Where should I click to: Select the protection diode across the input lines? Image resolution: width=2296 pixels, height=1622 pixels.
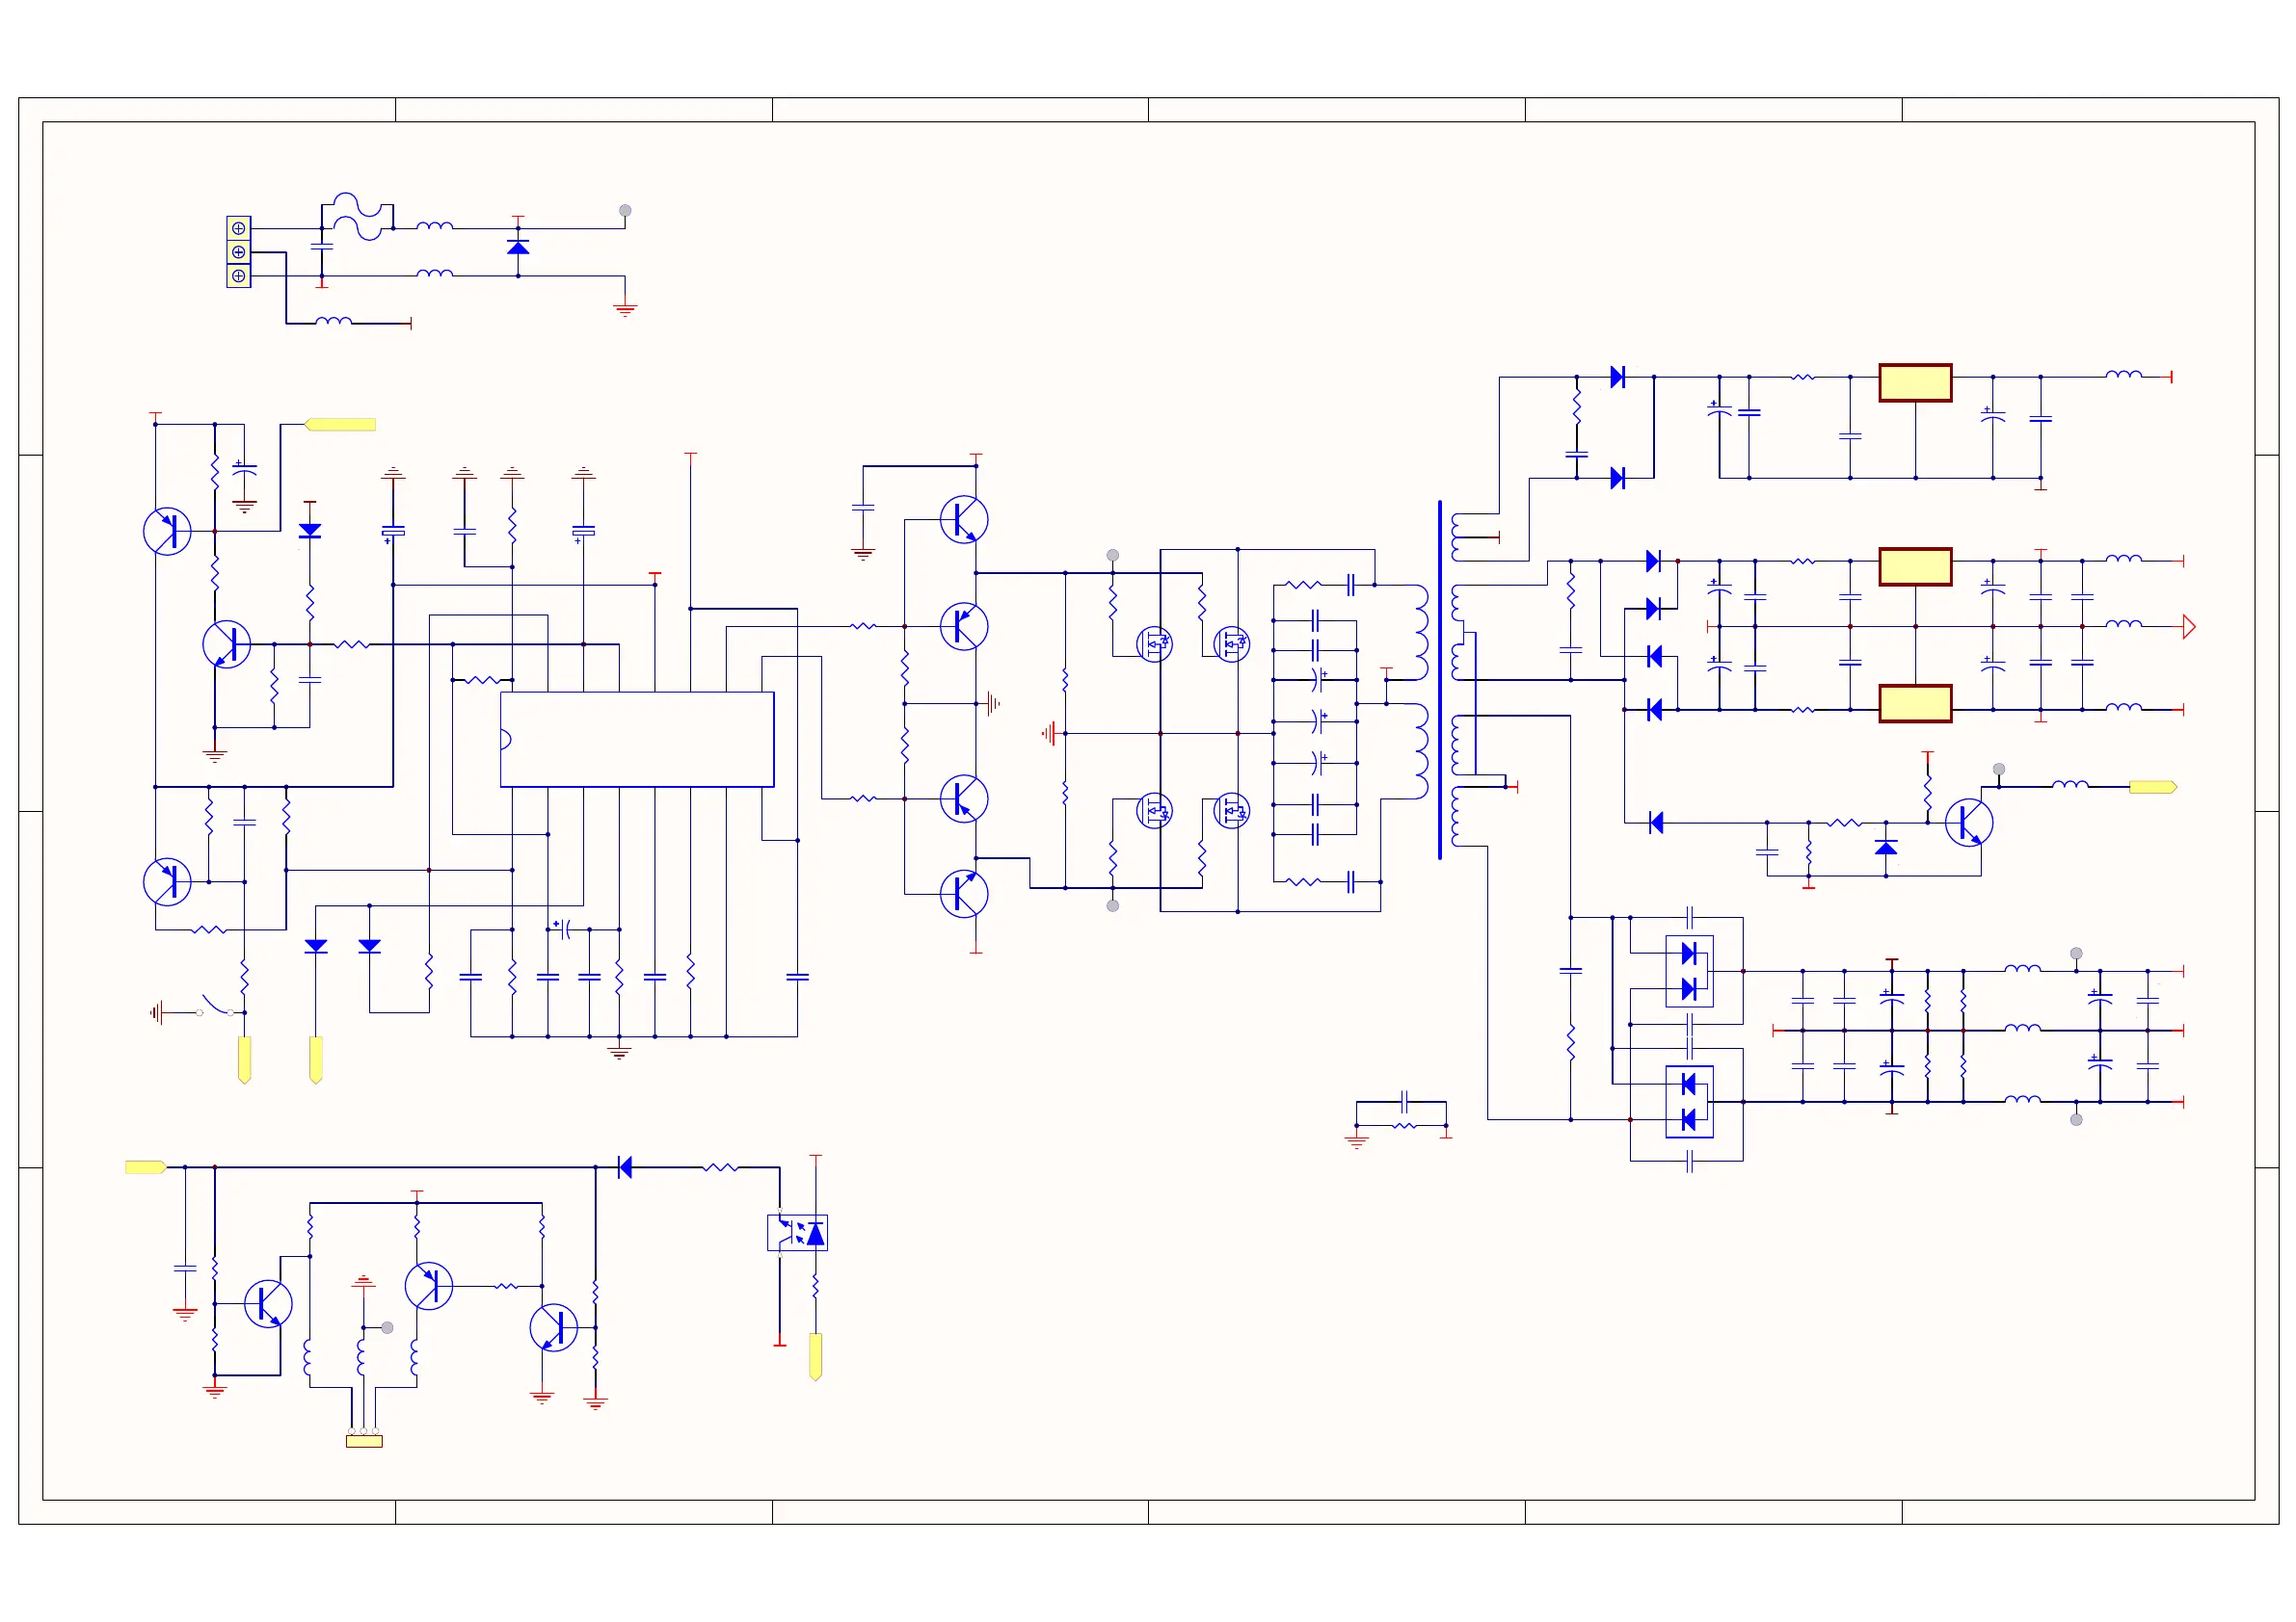(518, 247)
